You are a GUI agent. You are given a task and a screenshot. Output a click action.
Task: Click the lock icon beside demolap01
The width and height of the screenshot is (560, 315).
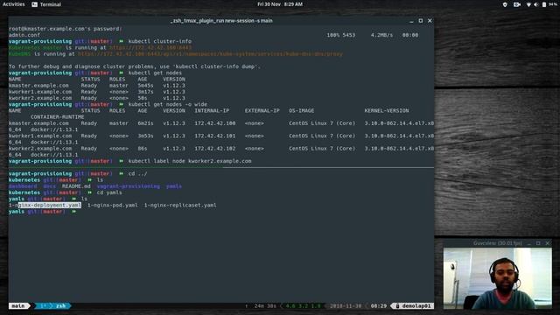point(397,306)
